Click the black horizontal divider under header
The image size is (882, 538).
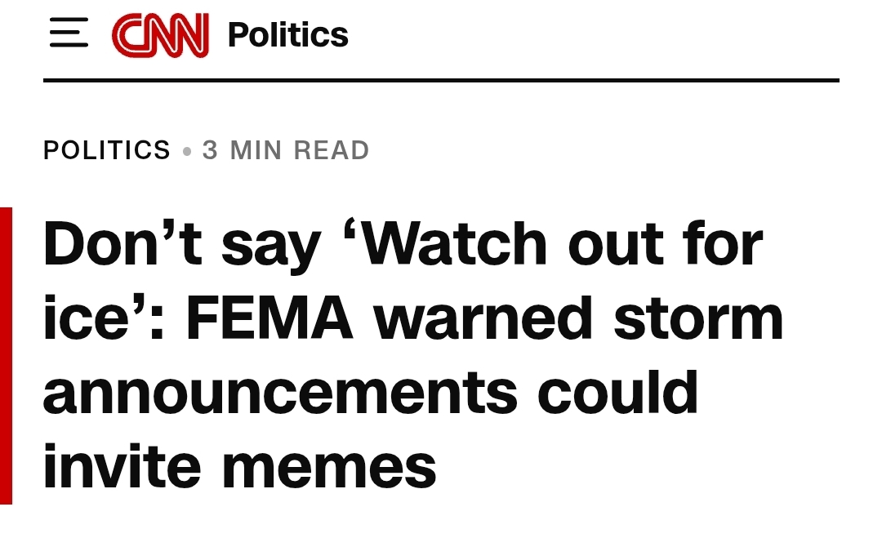pos(441,80)
